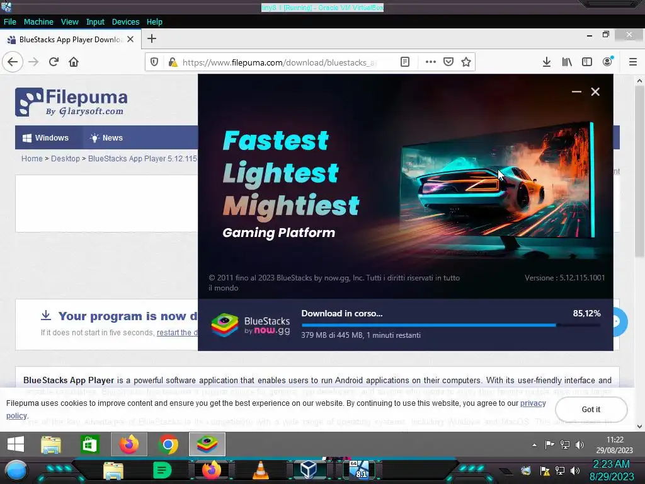Switch to Firefox in guest taskbar
The height and width of the screenshot is (484, 645).
click(x=128, y=444)
